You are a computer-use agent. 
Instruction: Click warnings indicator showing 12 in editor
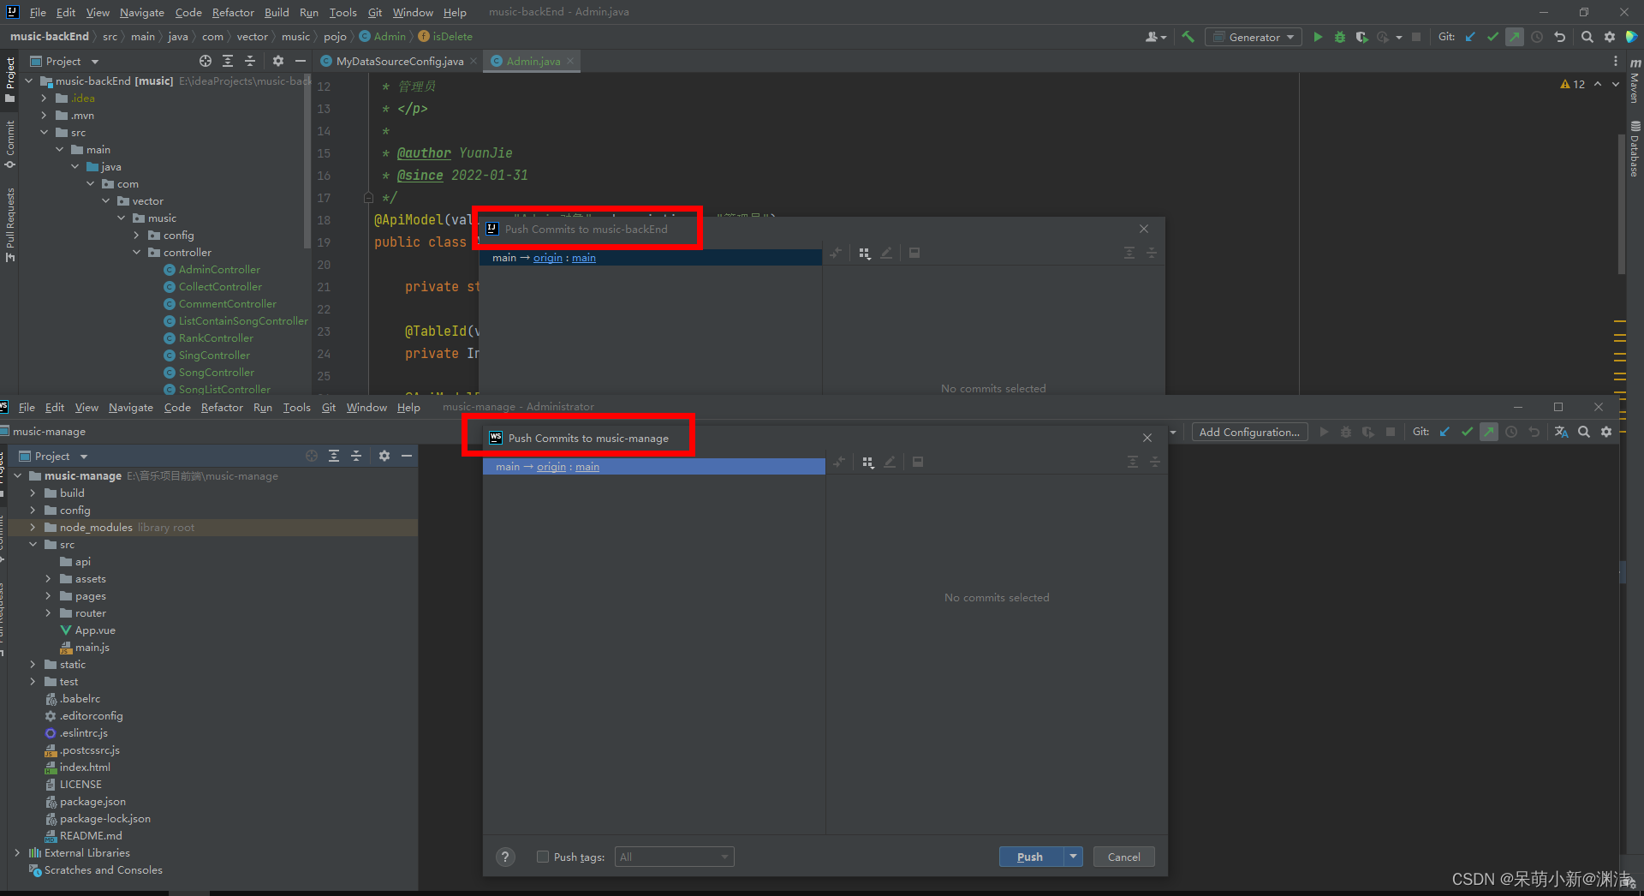pos(1573,84)
